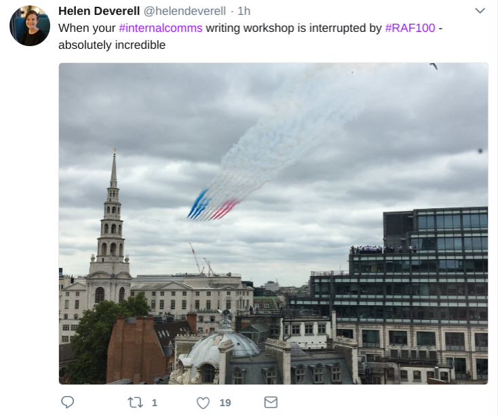
Task: View the 19 likes count
Action: pyautogui.click(x=225, y=403)
